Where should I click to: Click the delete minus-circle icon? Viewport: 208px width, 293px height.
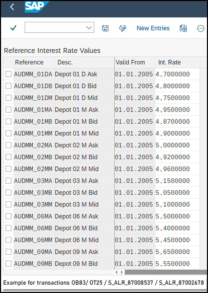coord(201,29)
